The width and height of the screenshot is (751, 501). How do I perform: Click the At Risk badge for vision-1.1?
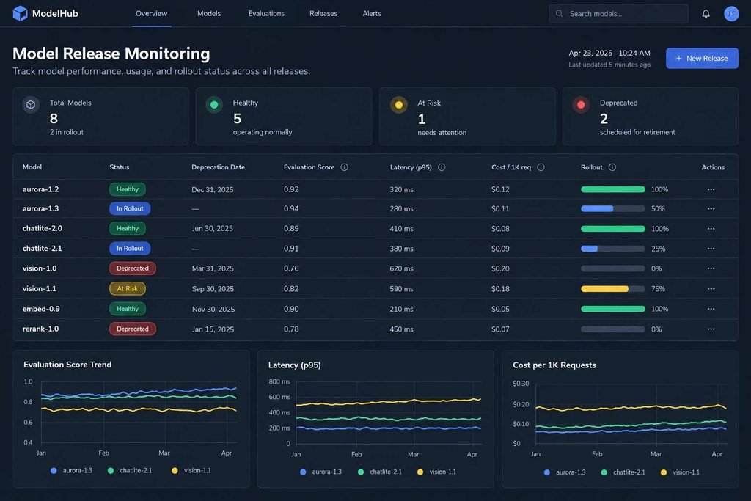128,288
